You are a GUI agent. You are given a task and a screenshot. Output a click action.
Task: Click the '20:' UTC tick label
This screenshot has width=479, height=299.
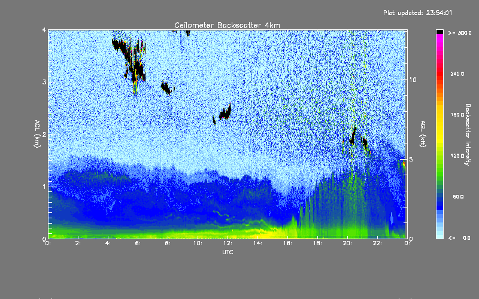(347, 243)
